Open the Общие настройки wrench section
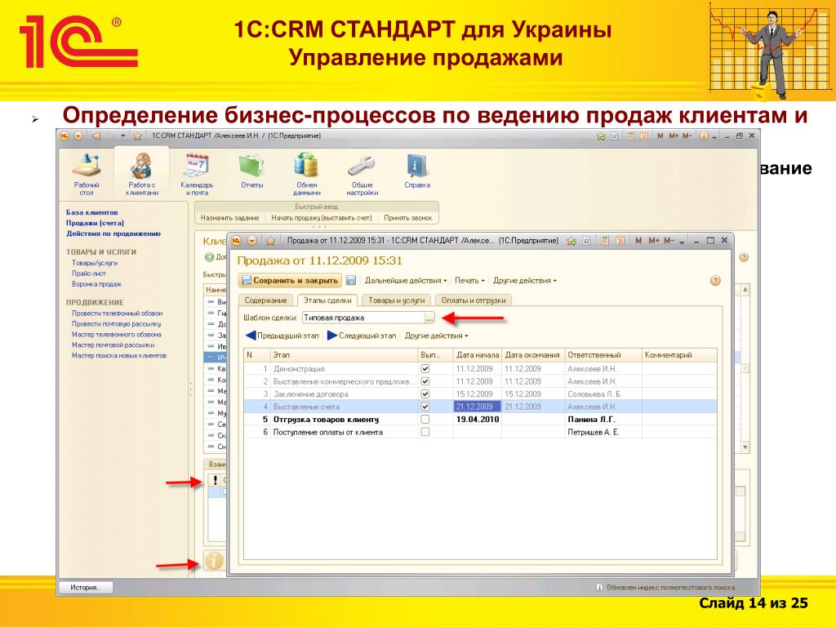Viewport: 836px width, 627px height. point(362,173)
